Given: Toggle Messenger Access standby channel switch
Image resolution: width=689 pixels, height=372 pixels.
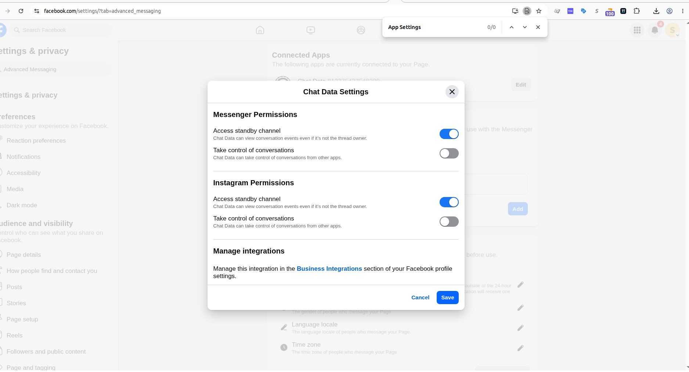Looking at the screenshot, I should pos(449,134).
